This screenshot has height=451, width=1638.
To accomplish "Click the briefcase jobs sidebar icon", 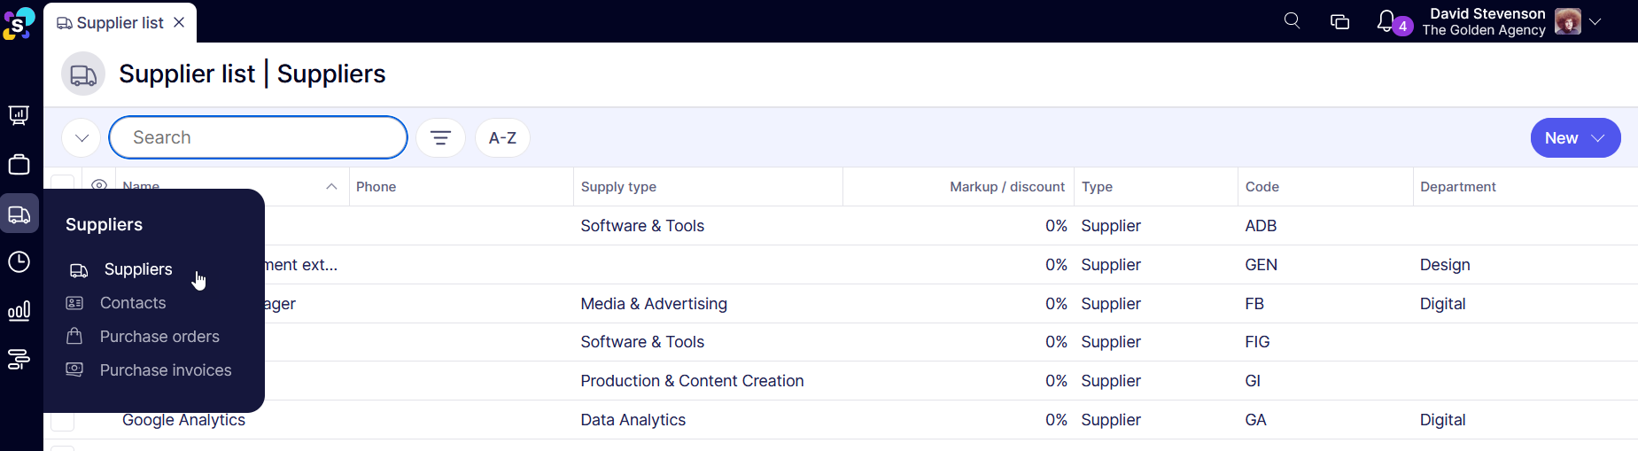I will click(x=19, y=165).
